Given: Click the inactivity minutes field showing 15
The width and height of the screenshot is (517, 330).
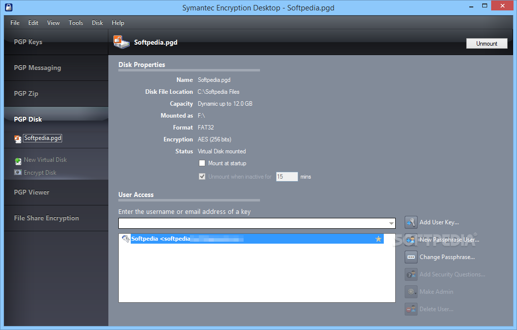Looking at the screenshot, I should (x=286, y=177).
